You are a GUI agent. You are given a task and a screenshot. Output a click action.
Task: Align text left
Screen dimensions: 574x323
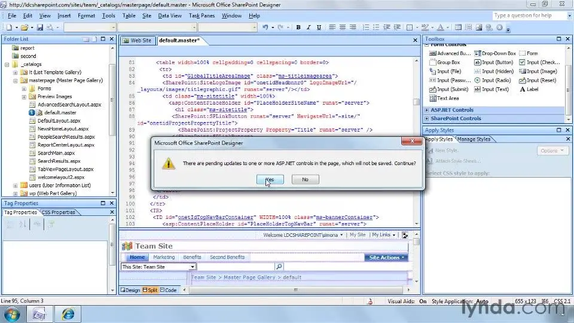coord(332,28)
